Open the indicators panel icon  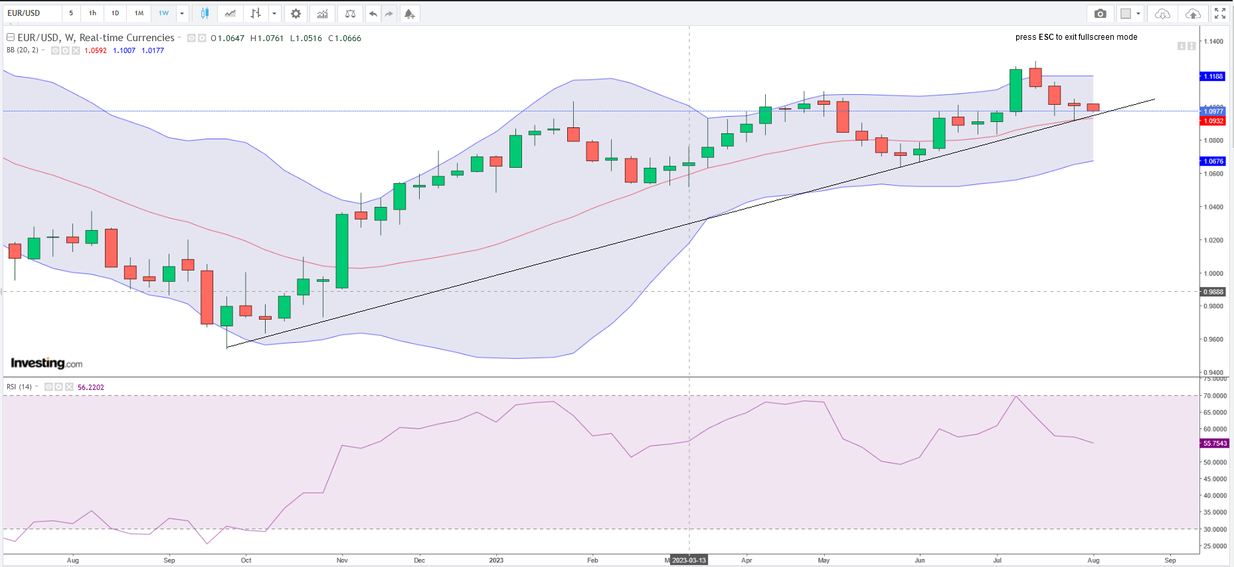pyautogui.click(x=322, y=13)
